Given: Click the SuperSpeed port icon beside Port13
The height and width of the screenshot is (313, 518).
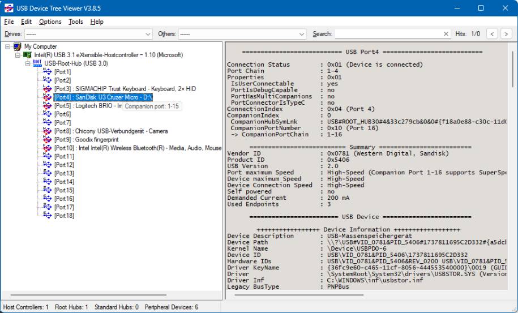Looking at the screenshot, I should coord(47,173).
